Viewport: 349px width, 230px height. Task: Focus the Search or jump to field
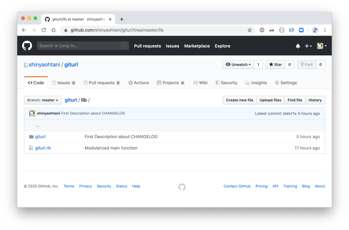click(x=83, y=46)
